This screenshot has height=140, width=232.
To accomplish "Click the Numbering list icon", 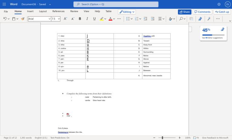I will (137, 19).
